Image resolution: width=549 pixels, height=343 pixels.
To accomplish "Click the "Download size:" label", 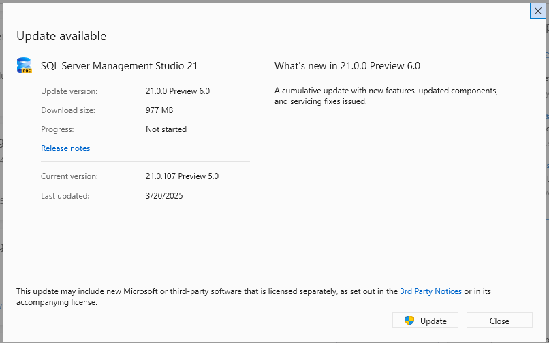I will pyautogui.click(x=68, y=110).
